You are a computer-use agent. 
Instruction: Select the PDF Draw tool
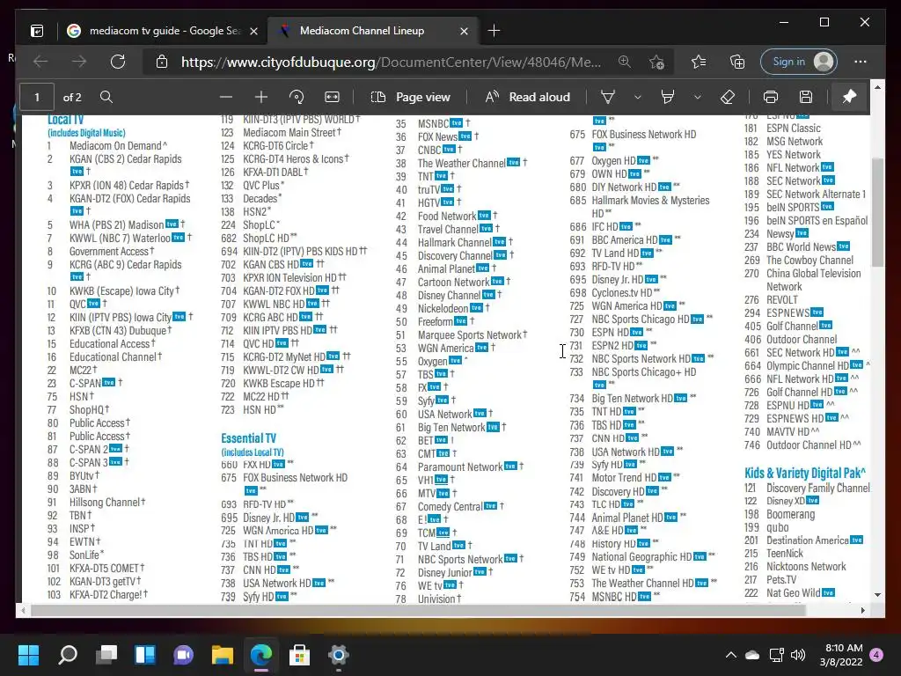tap(608, 97)
